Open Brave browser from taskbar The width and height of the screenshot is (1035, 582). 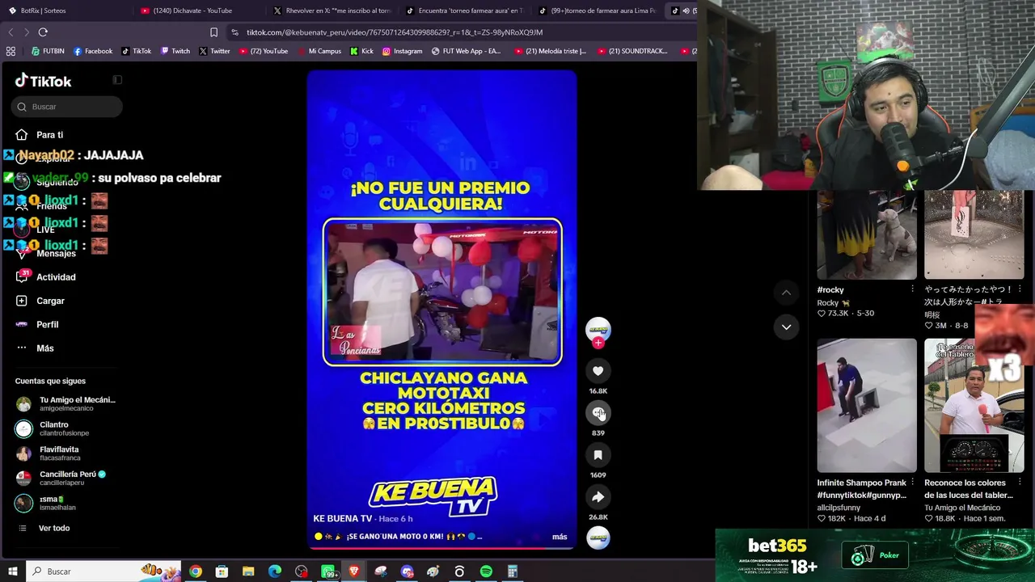tap(354, 571)
